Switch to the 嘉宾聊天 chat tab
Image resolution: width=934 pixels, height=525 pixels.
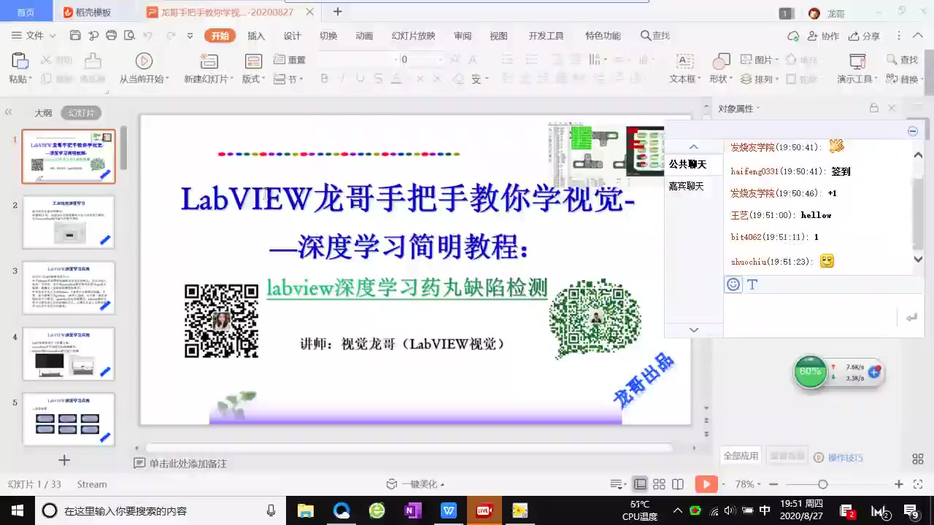click(686, 186)
